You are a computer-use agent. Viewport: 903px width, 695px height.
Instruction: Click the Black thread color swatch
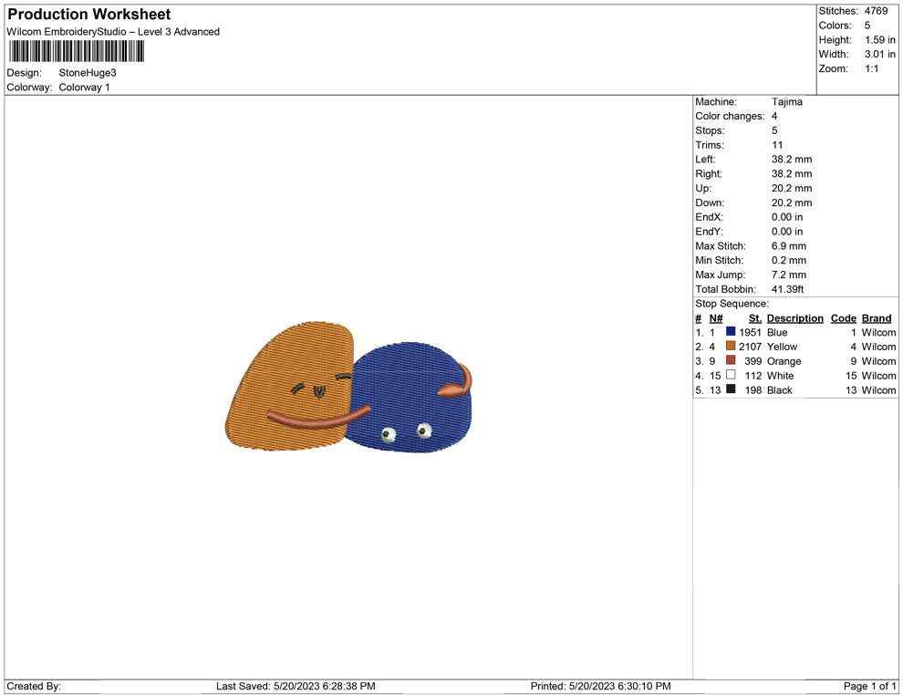click(731, 389)
